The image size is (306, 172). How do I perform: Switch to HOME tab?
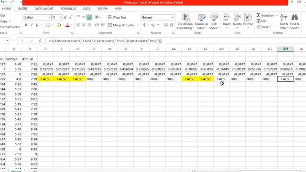click(x=7, y=9)
